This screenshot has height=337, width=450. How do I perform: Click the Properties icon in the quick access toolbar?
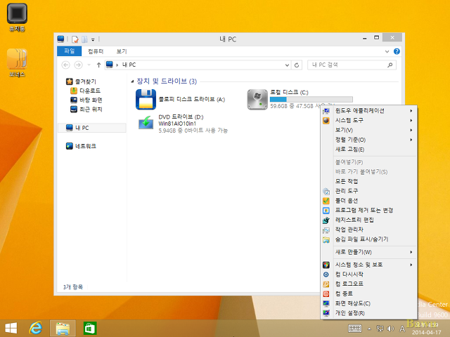point(75,39)
